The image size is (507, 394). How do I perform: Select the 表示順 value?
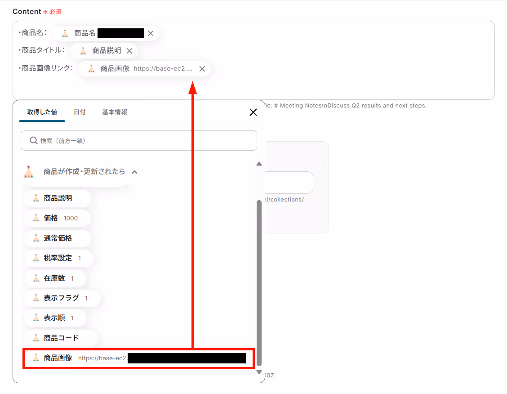[55, 318]
